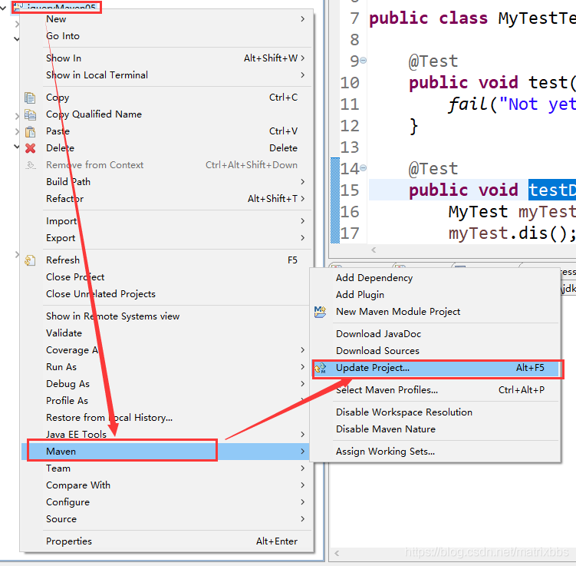Select New Maven Module Project

pos(436,312)
